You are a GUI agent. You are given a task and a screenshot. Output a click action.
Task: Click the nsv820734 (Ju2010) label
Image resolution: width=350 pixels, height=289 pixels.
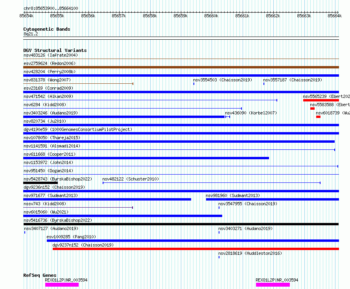pyautogui.click(x=45, y=121)
